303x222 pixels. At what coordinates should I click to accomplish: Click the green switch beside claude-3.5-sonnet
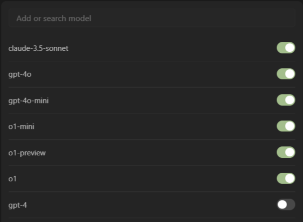(x=286, y=48)
